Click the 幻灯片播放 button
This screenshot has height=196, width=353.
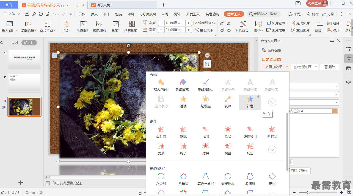tap(299, 171)
